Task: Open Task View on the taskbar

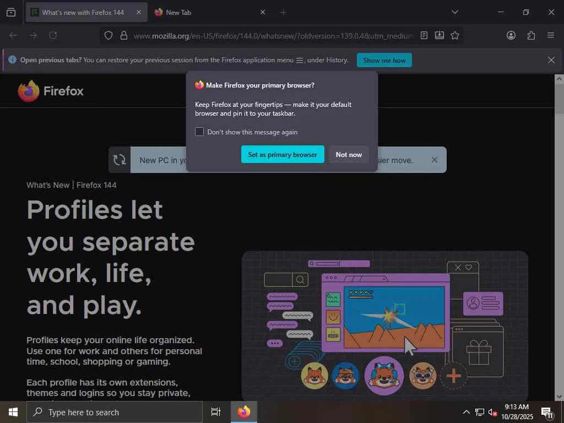Action: (216, 412)
